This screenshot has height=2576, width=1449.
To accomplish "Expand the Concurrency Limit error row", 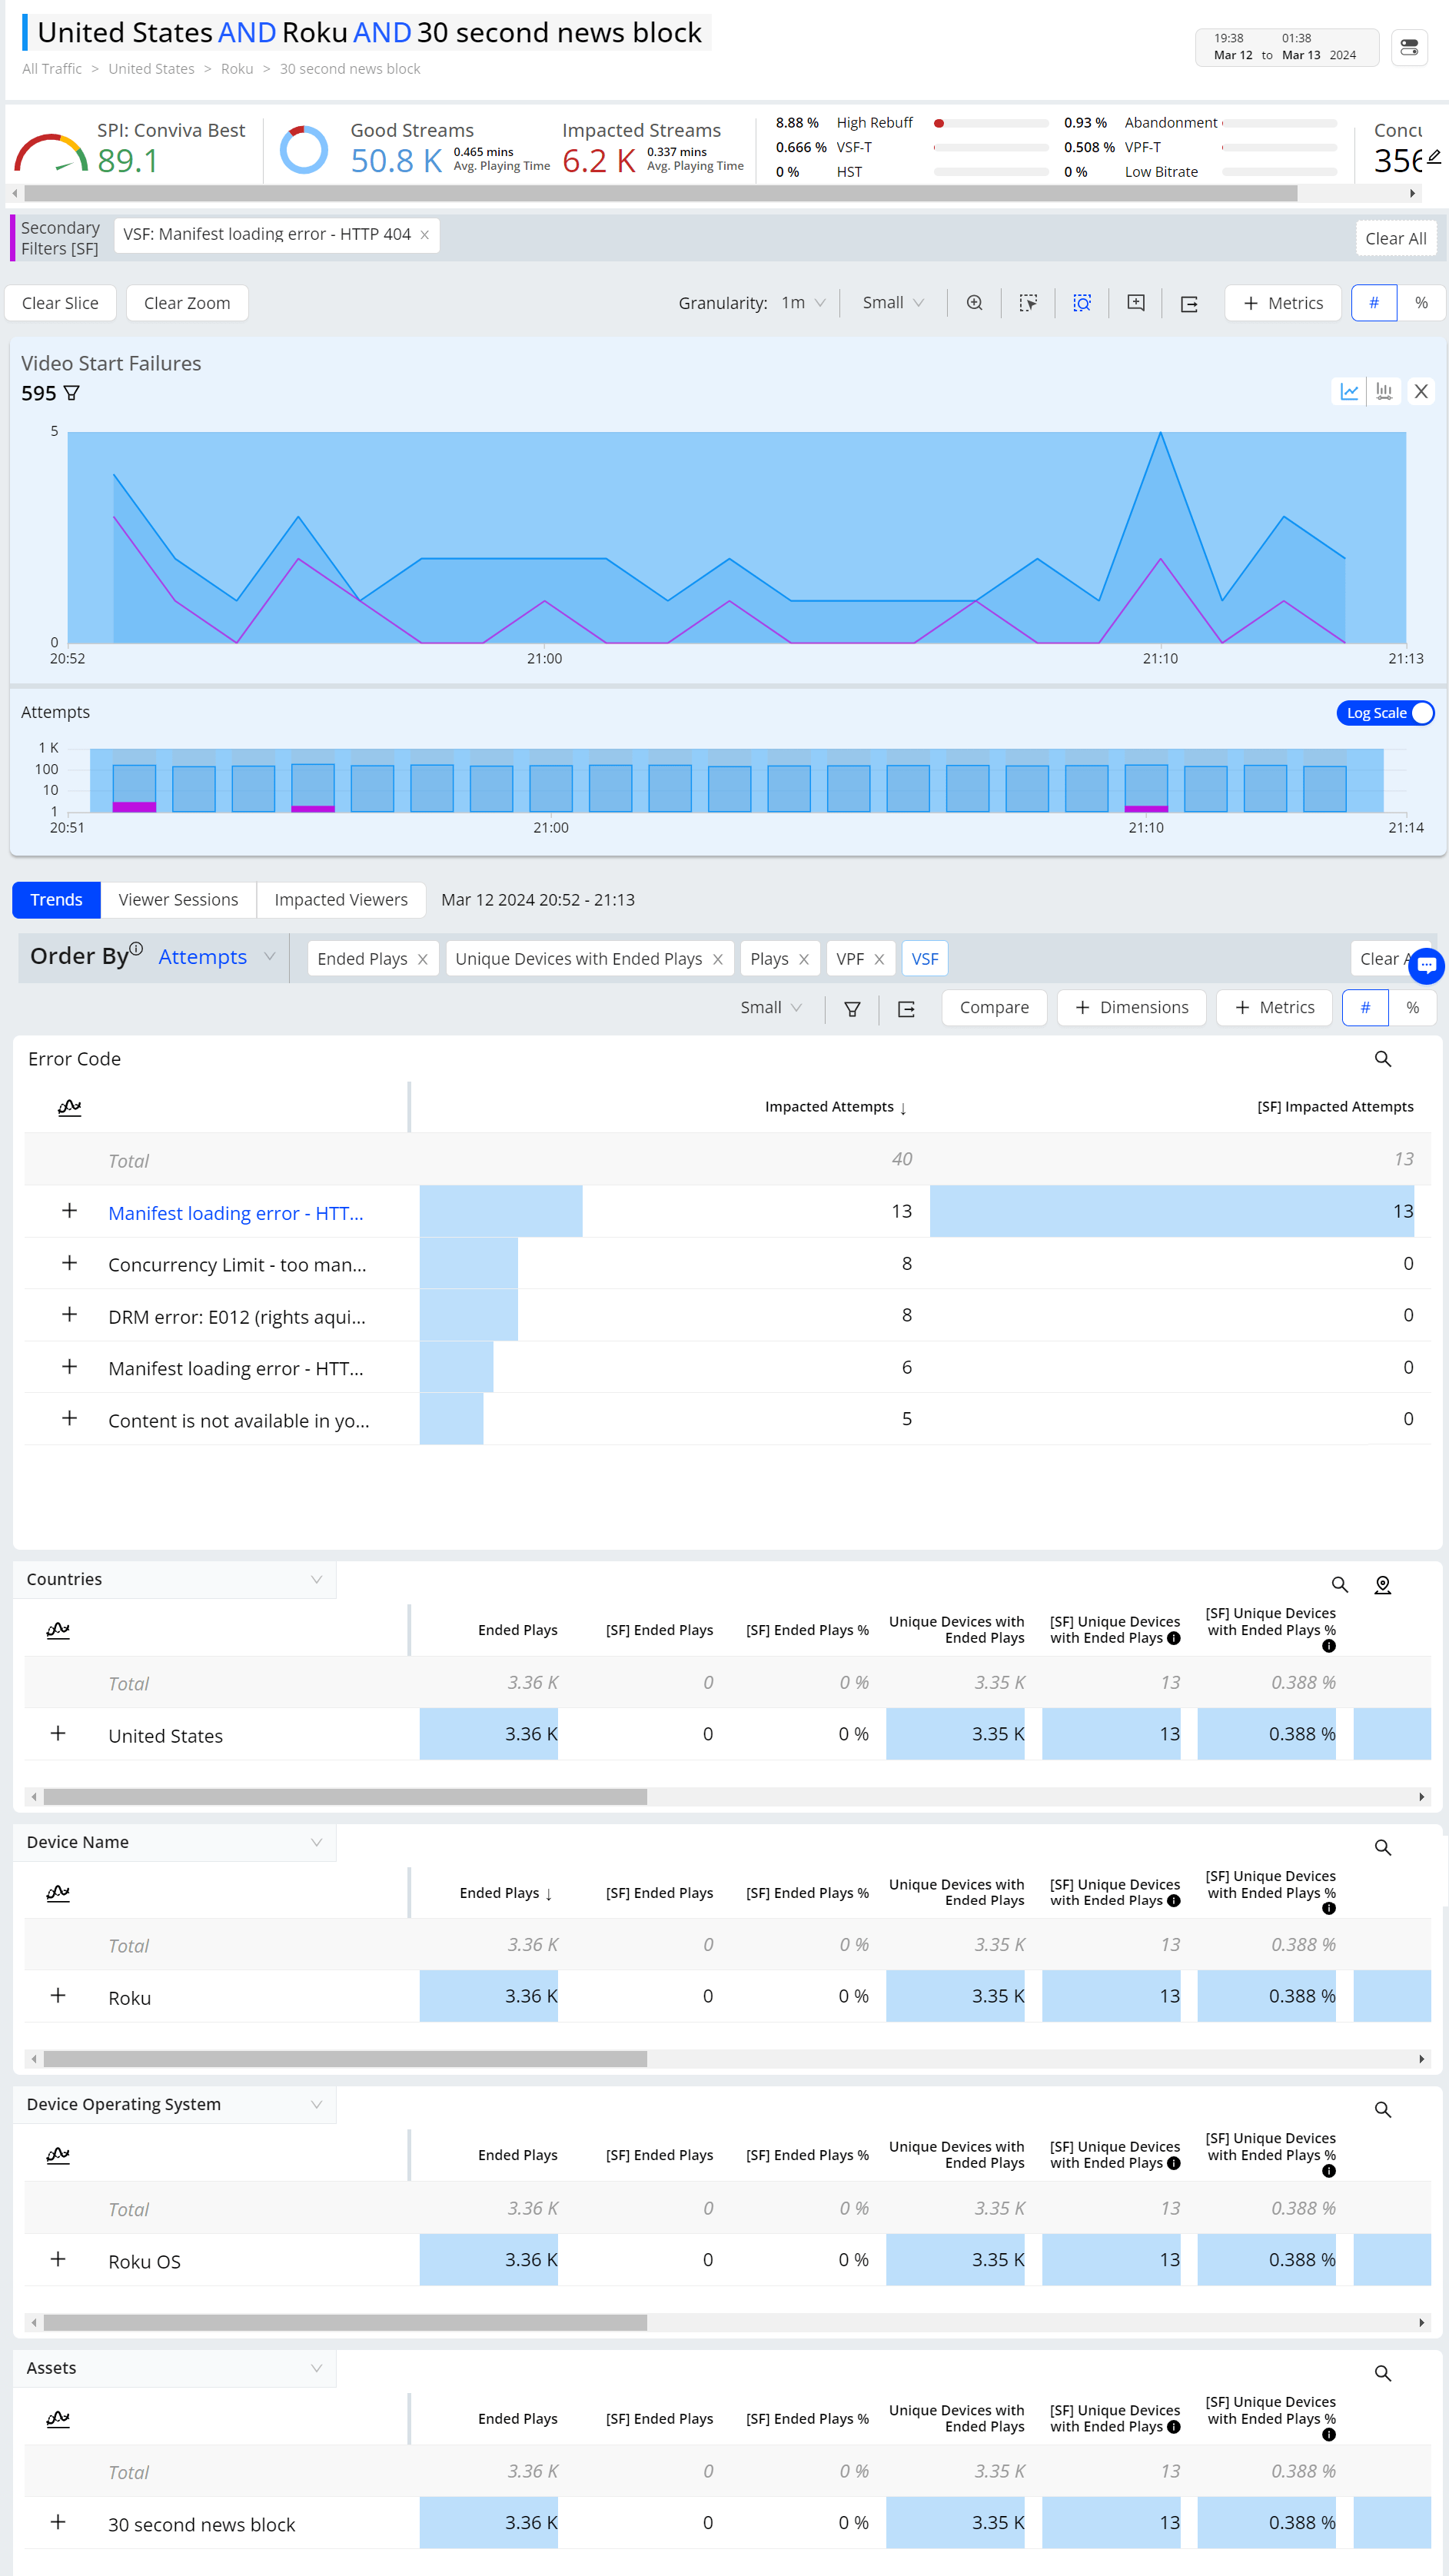I will 69,1263.
